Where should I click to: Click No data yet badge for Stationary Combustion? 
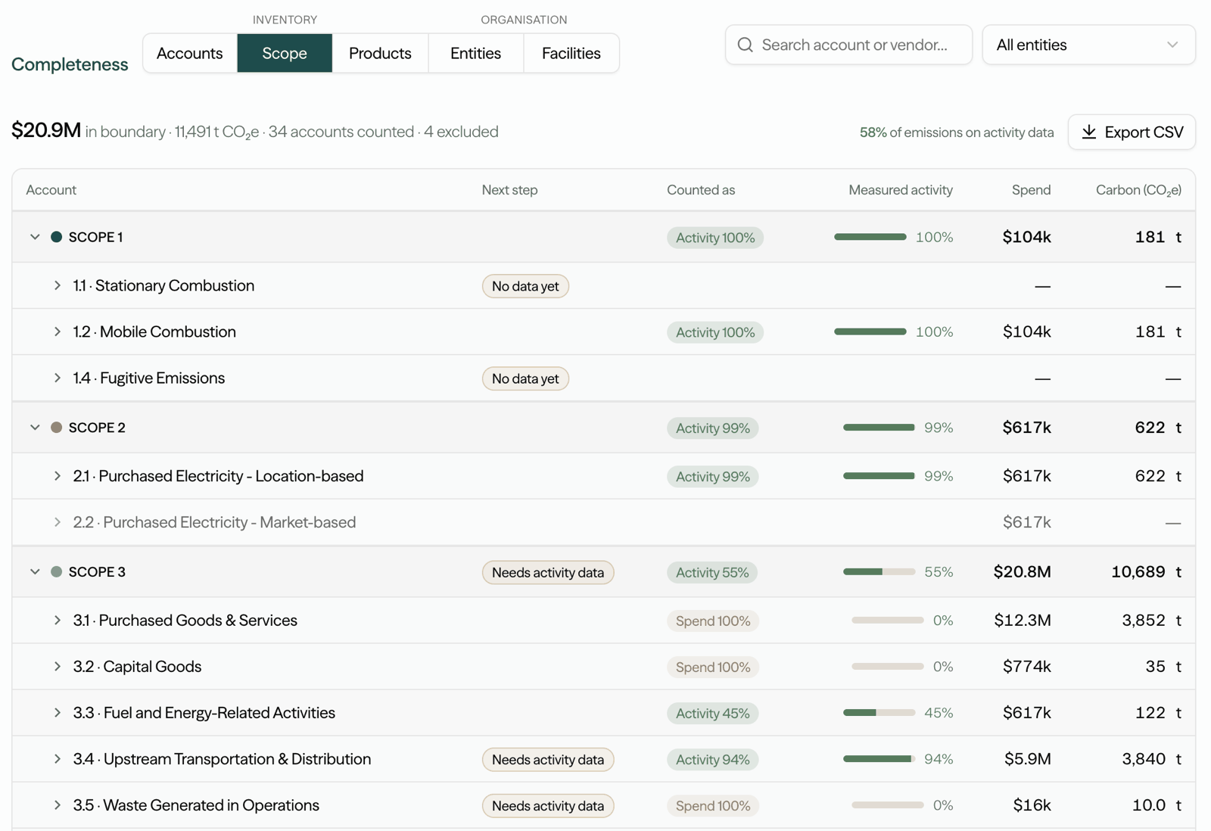525,286
